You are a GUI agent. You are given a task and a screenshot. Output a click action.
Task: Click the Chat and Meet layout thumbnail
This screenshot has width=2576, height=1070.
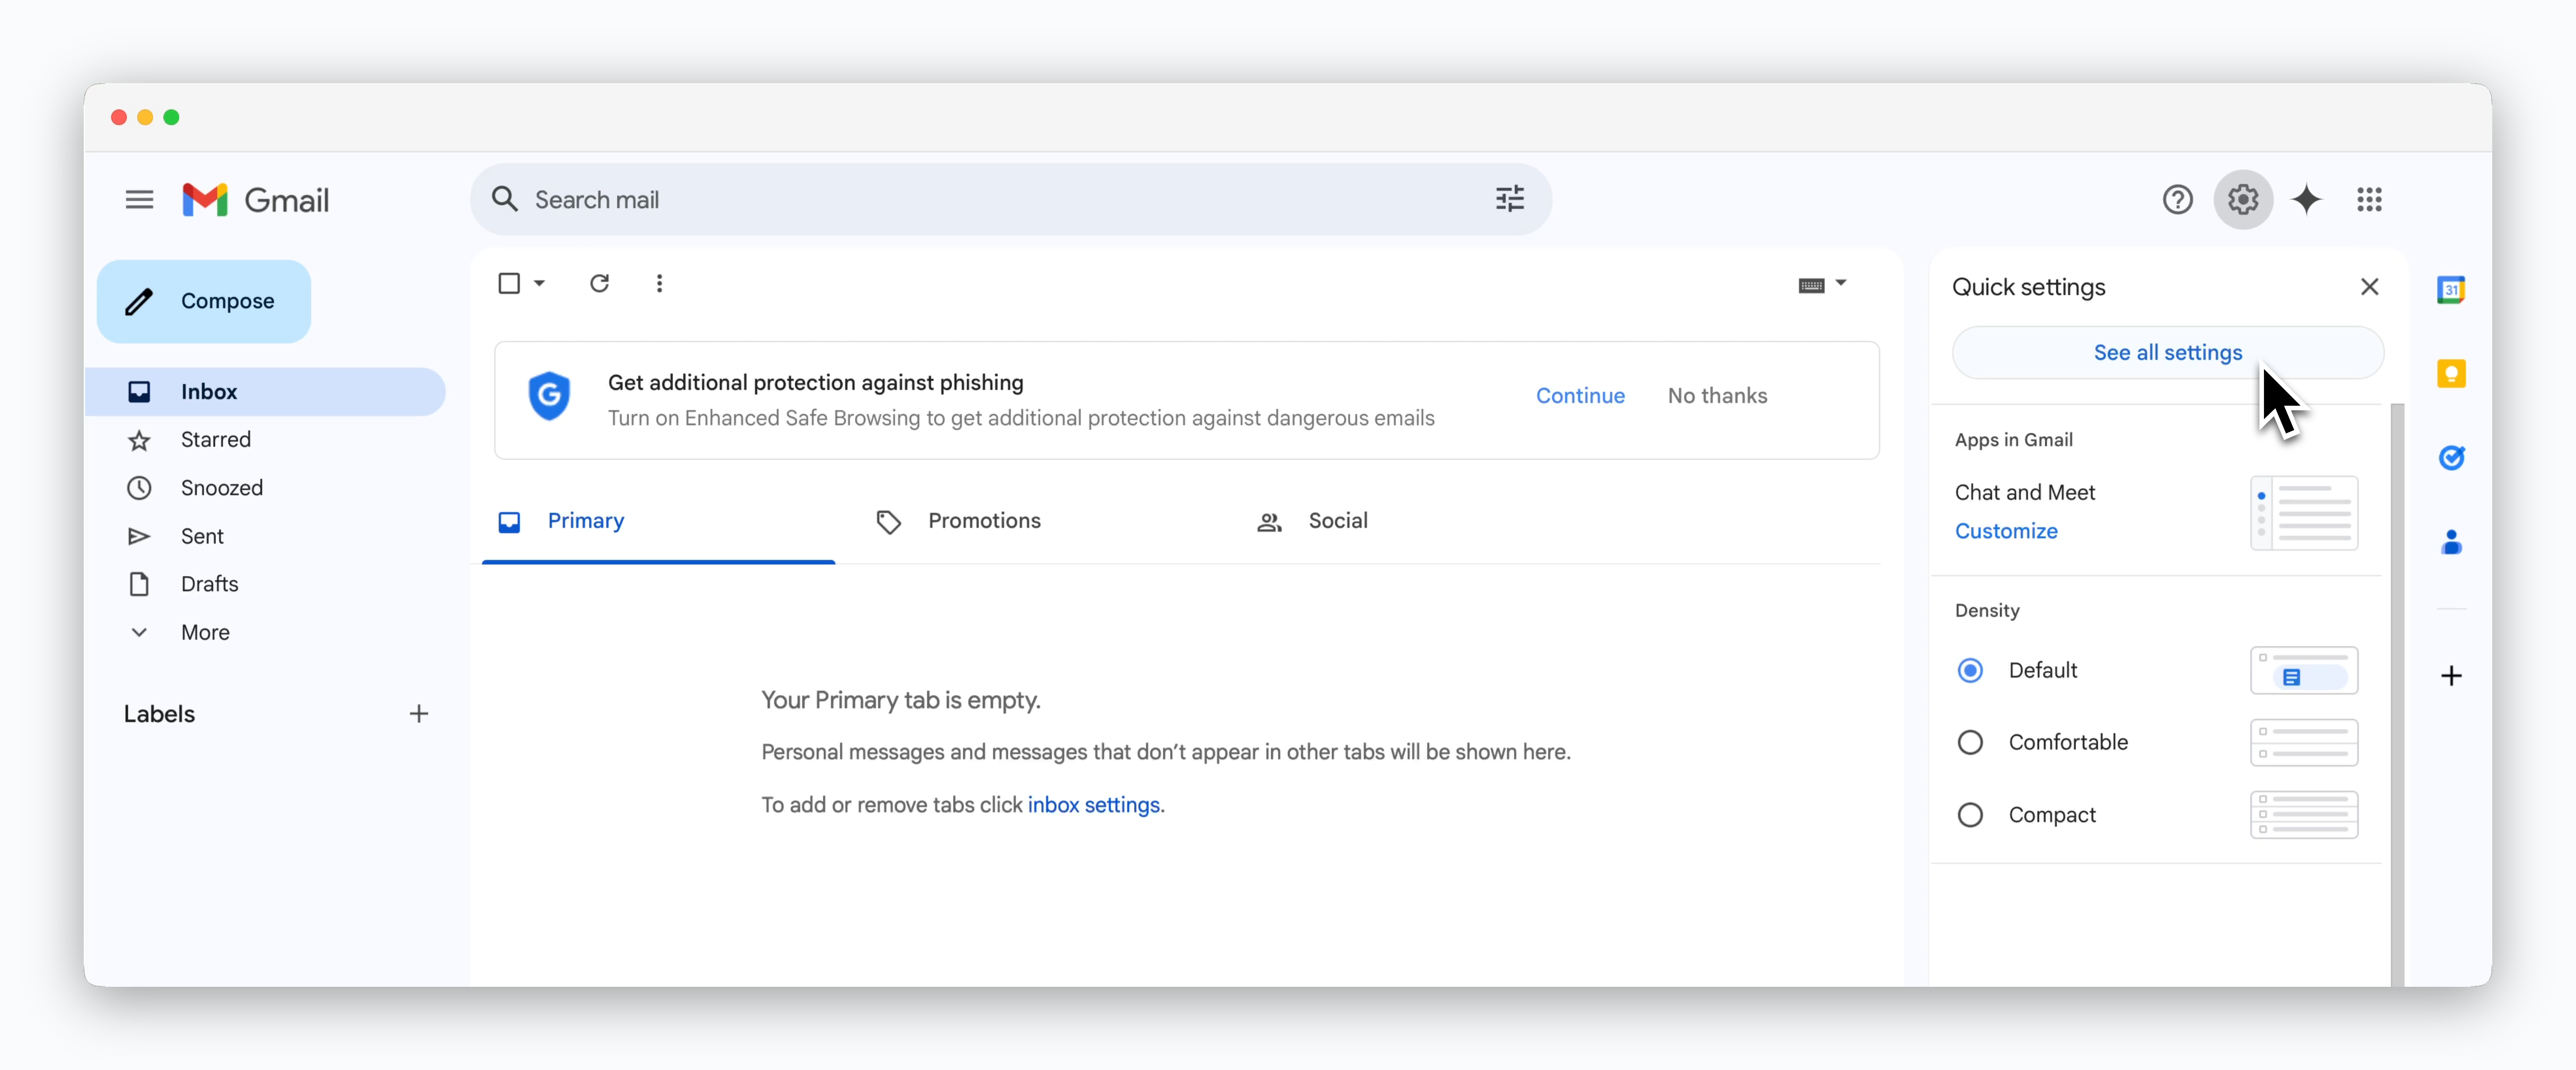2303,513
